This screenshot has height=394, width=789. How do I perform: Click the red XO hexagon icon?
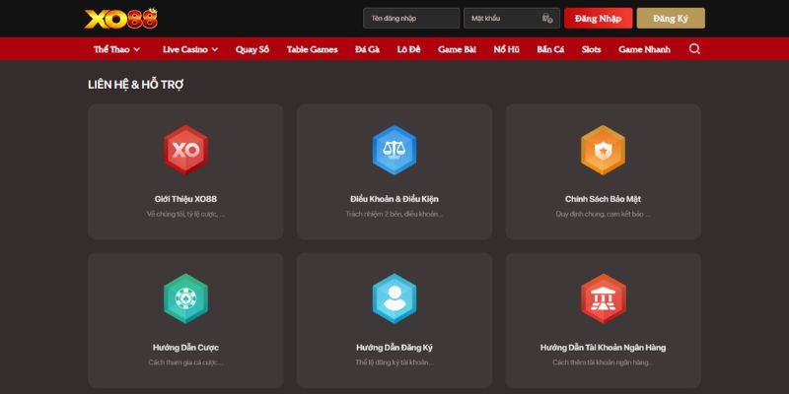point(185,150)
